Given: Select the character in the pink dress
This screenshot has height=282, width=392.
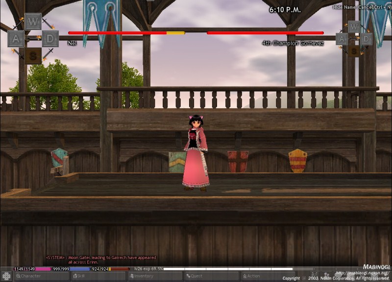Looking at the screenshot, I should click(x=196, y=154).
